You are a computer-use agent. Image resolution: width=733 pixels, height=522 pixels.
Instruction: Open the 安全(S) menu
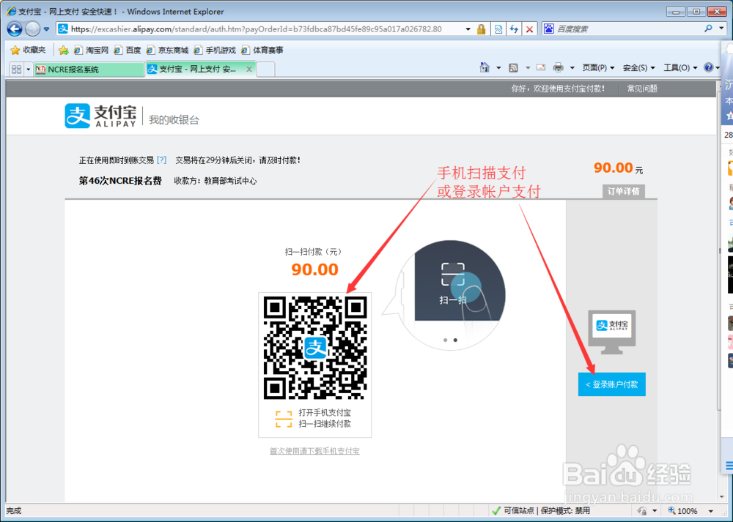click(x=638, y=67)
